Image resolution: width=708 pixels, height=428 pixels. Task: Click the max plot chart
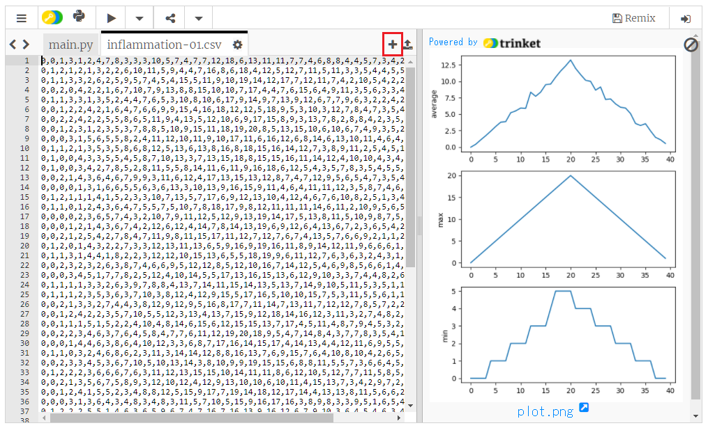coord(568,219)
